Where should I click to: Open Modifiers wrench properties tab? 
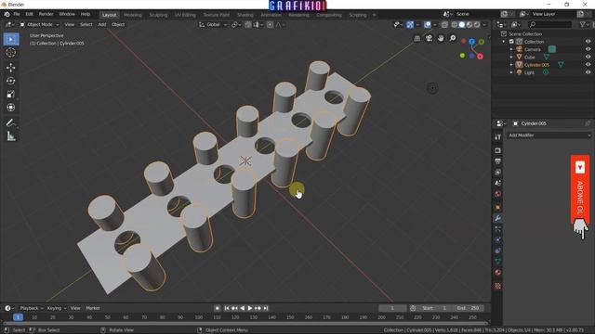click(x=498, y=218)
